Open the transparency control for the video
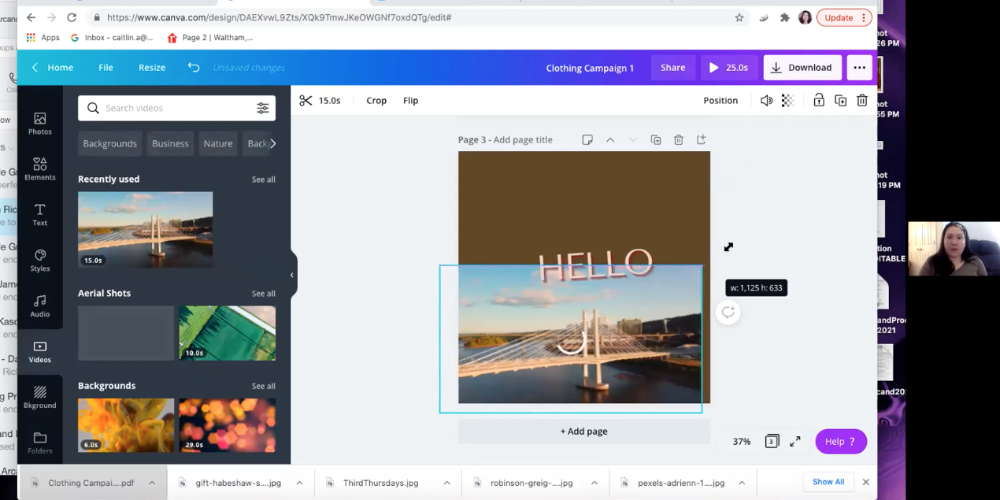The height and width of the screenshot is (500, 1000). click(x=787, y=100)
